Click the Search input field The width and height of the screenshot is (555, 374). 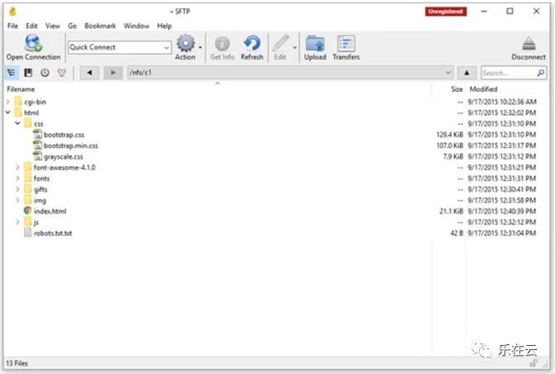509,73
